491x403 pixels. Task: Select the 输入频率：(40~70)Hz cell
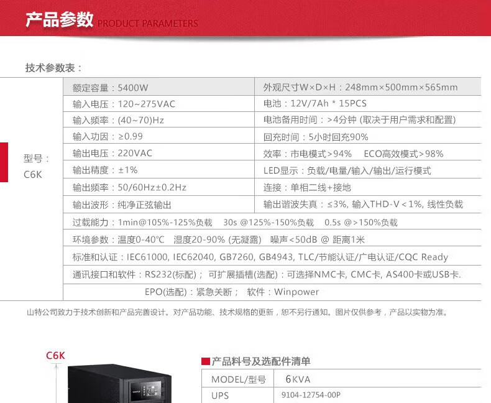(158, 119)
